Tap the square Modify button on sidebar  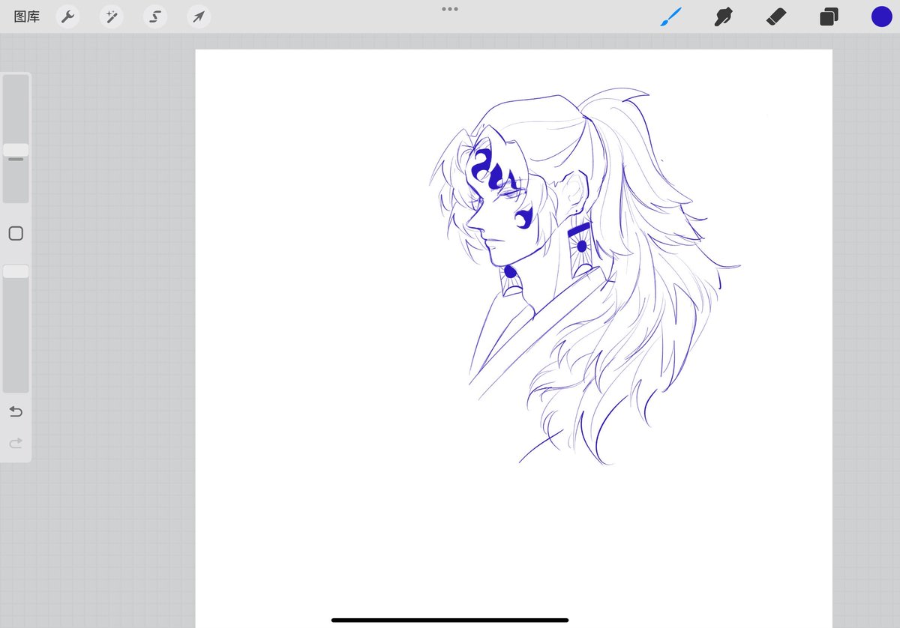point(16,234)
